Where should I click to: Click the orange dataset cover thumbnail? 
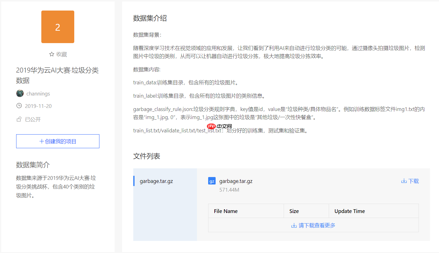[x=58, y=27]
